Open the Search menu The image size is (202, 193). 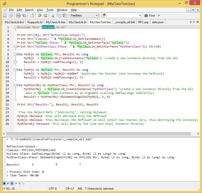[x=29, y=10]
